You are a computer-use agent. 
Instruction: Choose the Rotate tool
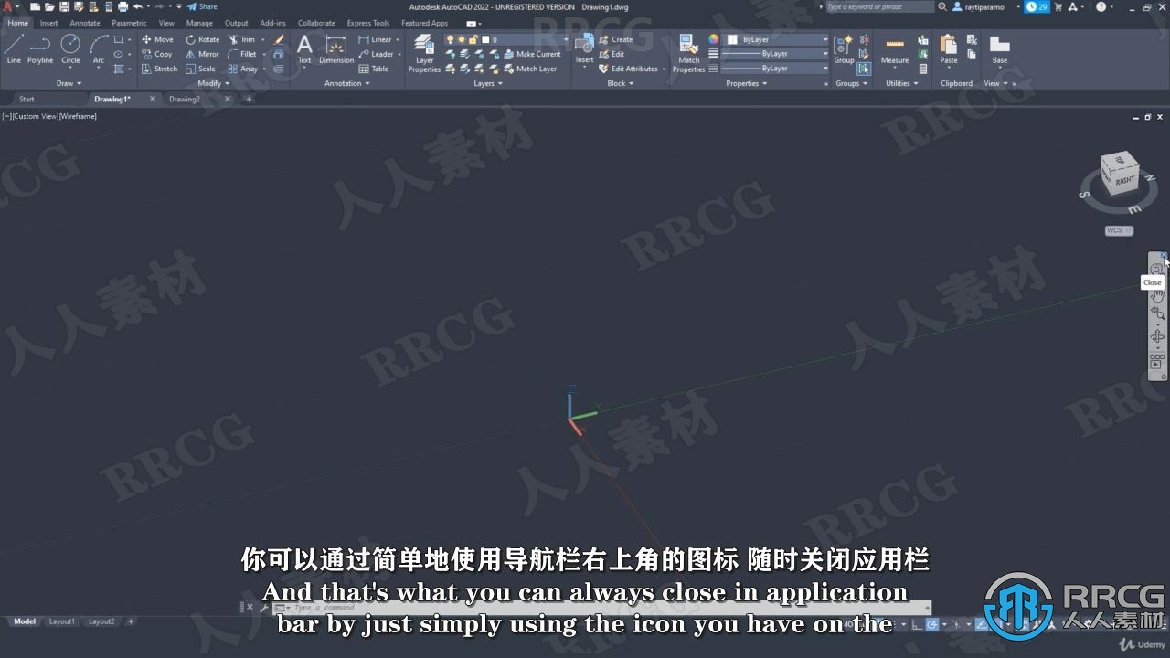(x=202, y=39)
